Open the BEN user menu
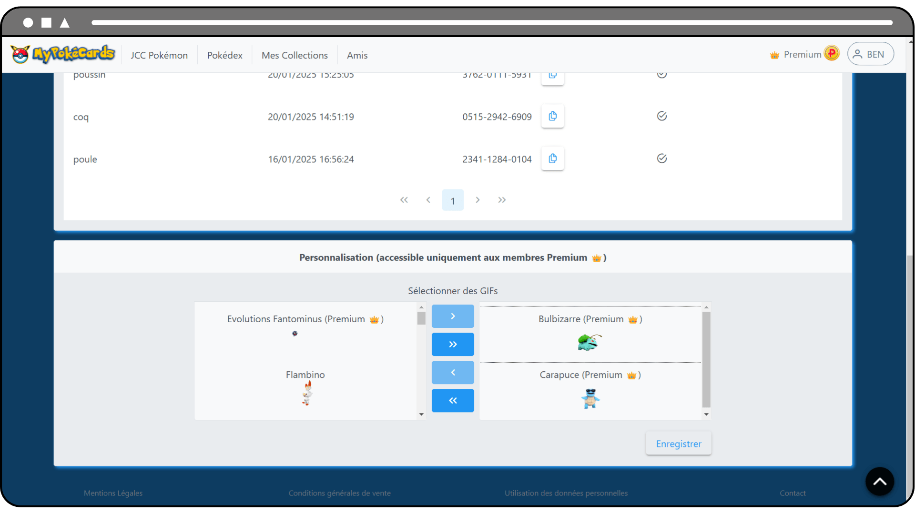Viewport: 915px width, 514px height. tap(870, 54)
